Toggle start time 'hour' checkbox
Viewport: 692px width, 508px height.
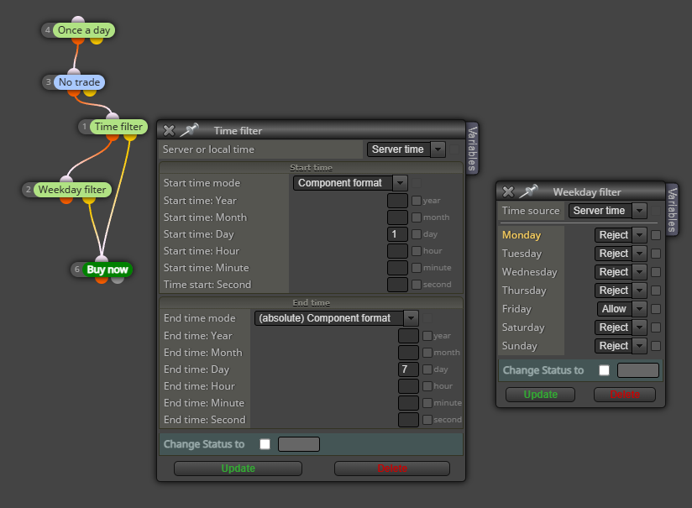click(417, 251)
